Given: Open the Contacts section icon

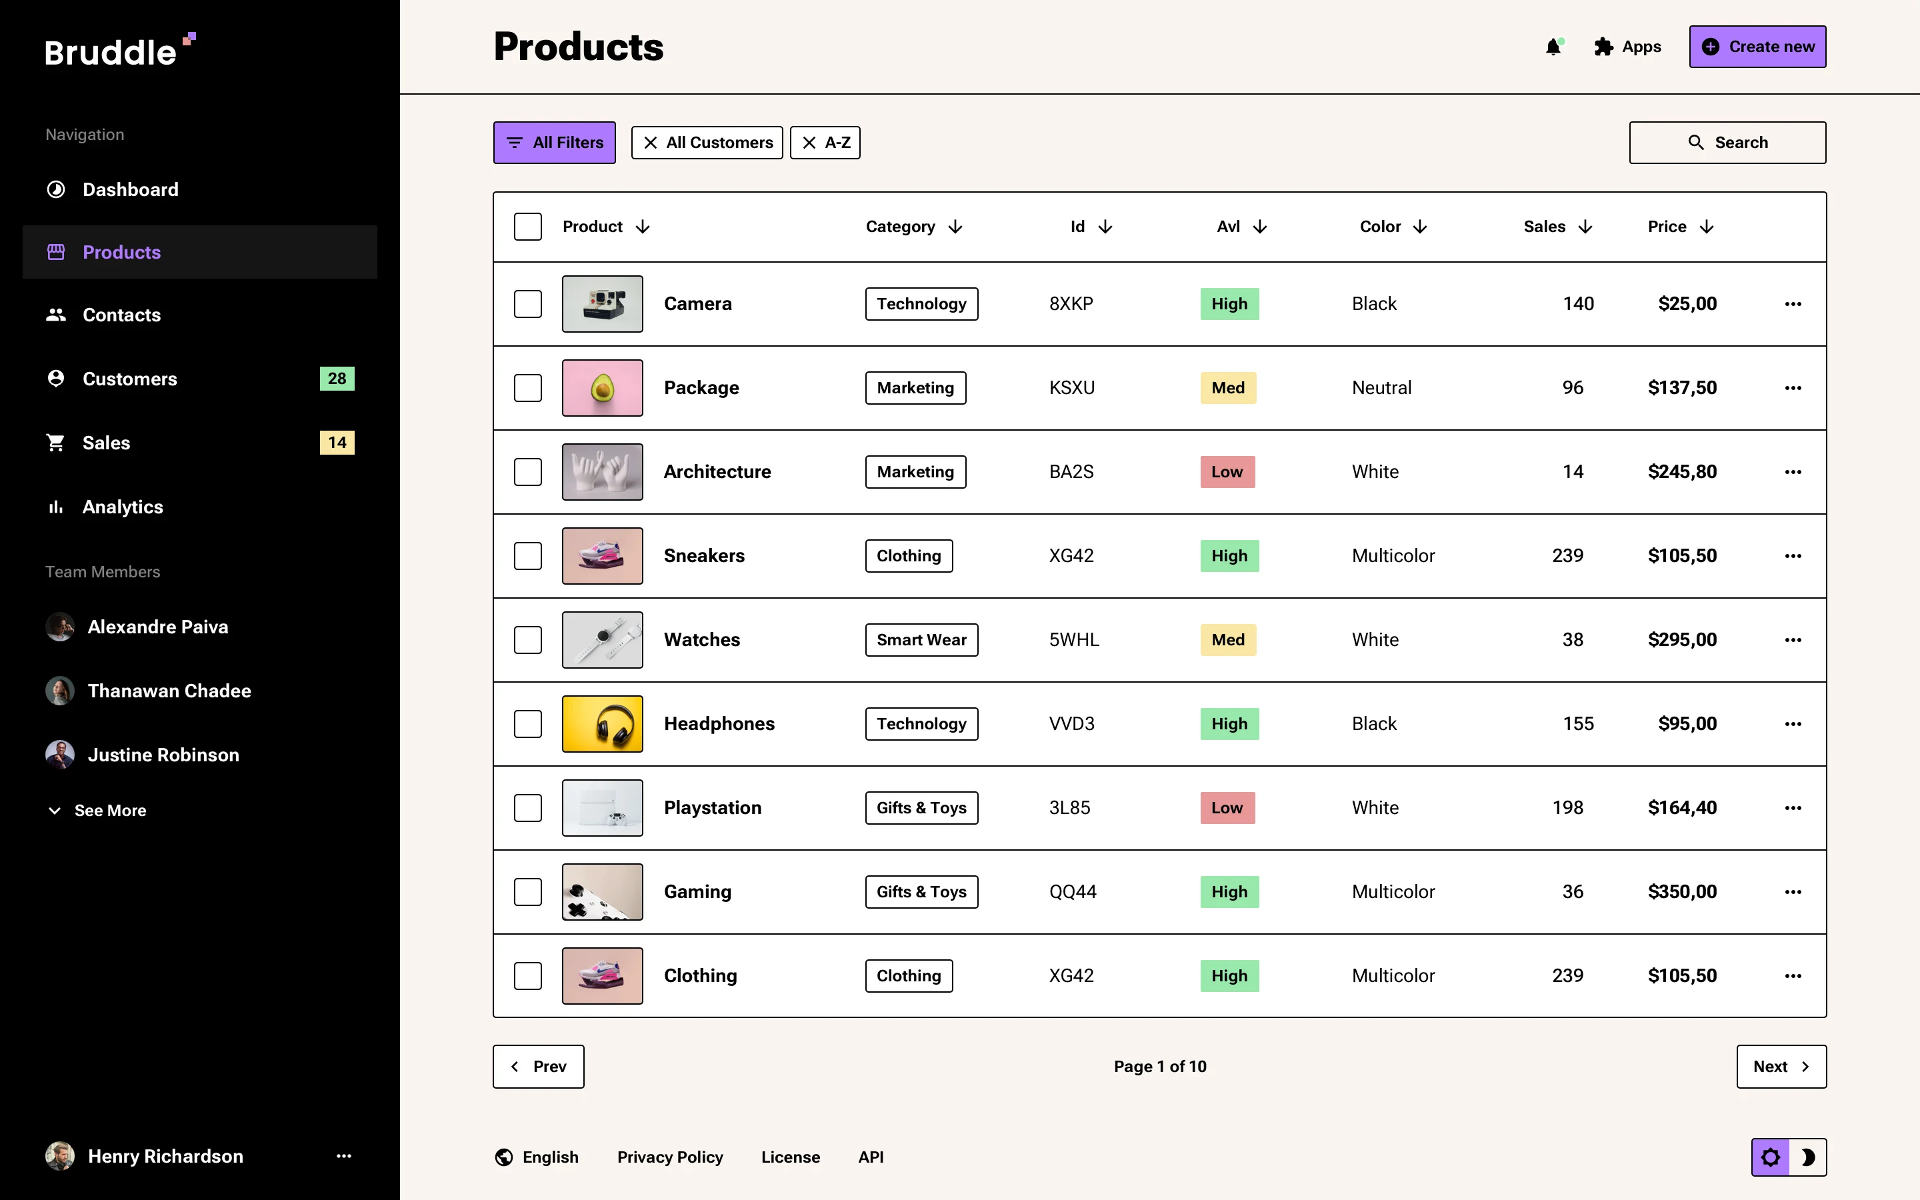Looking at the screenshot, I should click(x=55, y=314).
